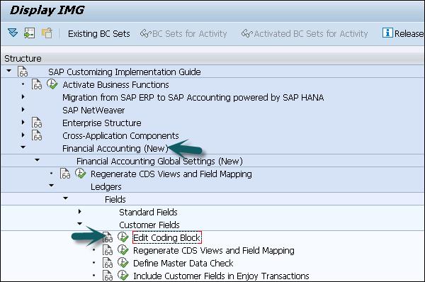
Task: Select the SAP NetWeaver entry text
Action: tap(93, 110)
